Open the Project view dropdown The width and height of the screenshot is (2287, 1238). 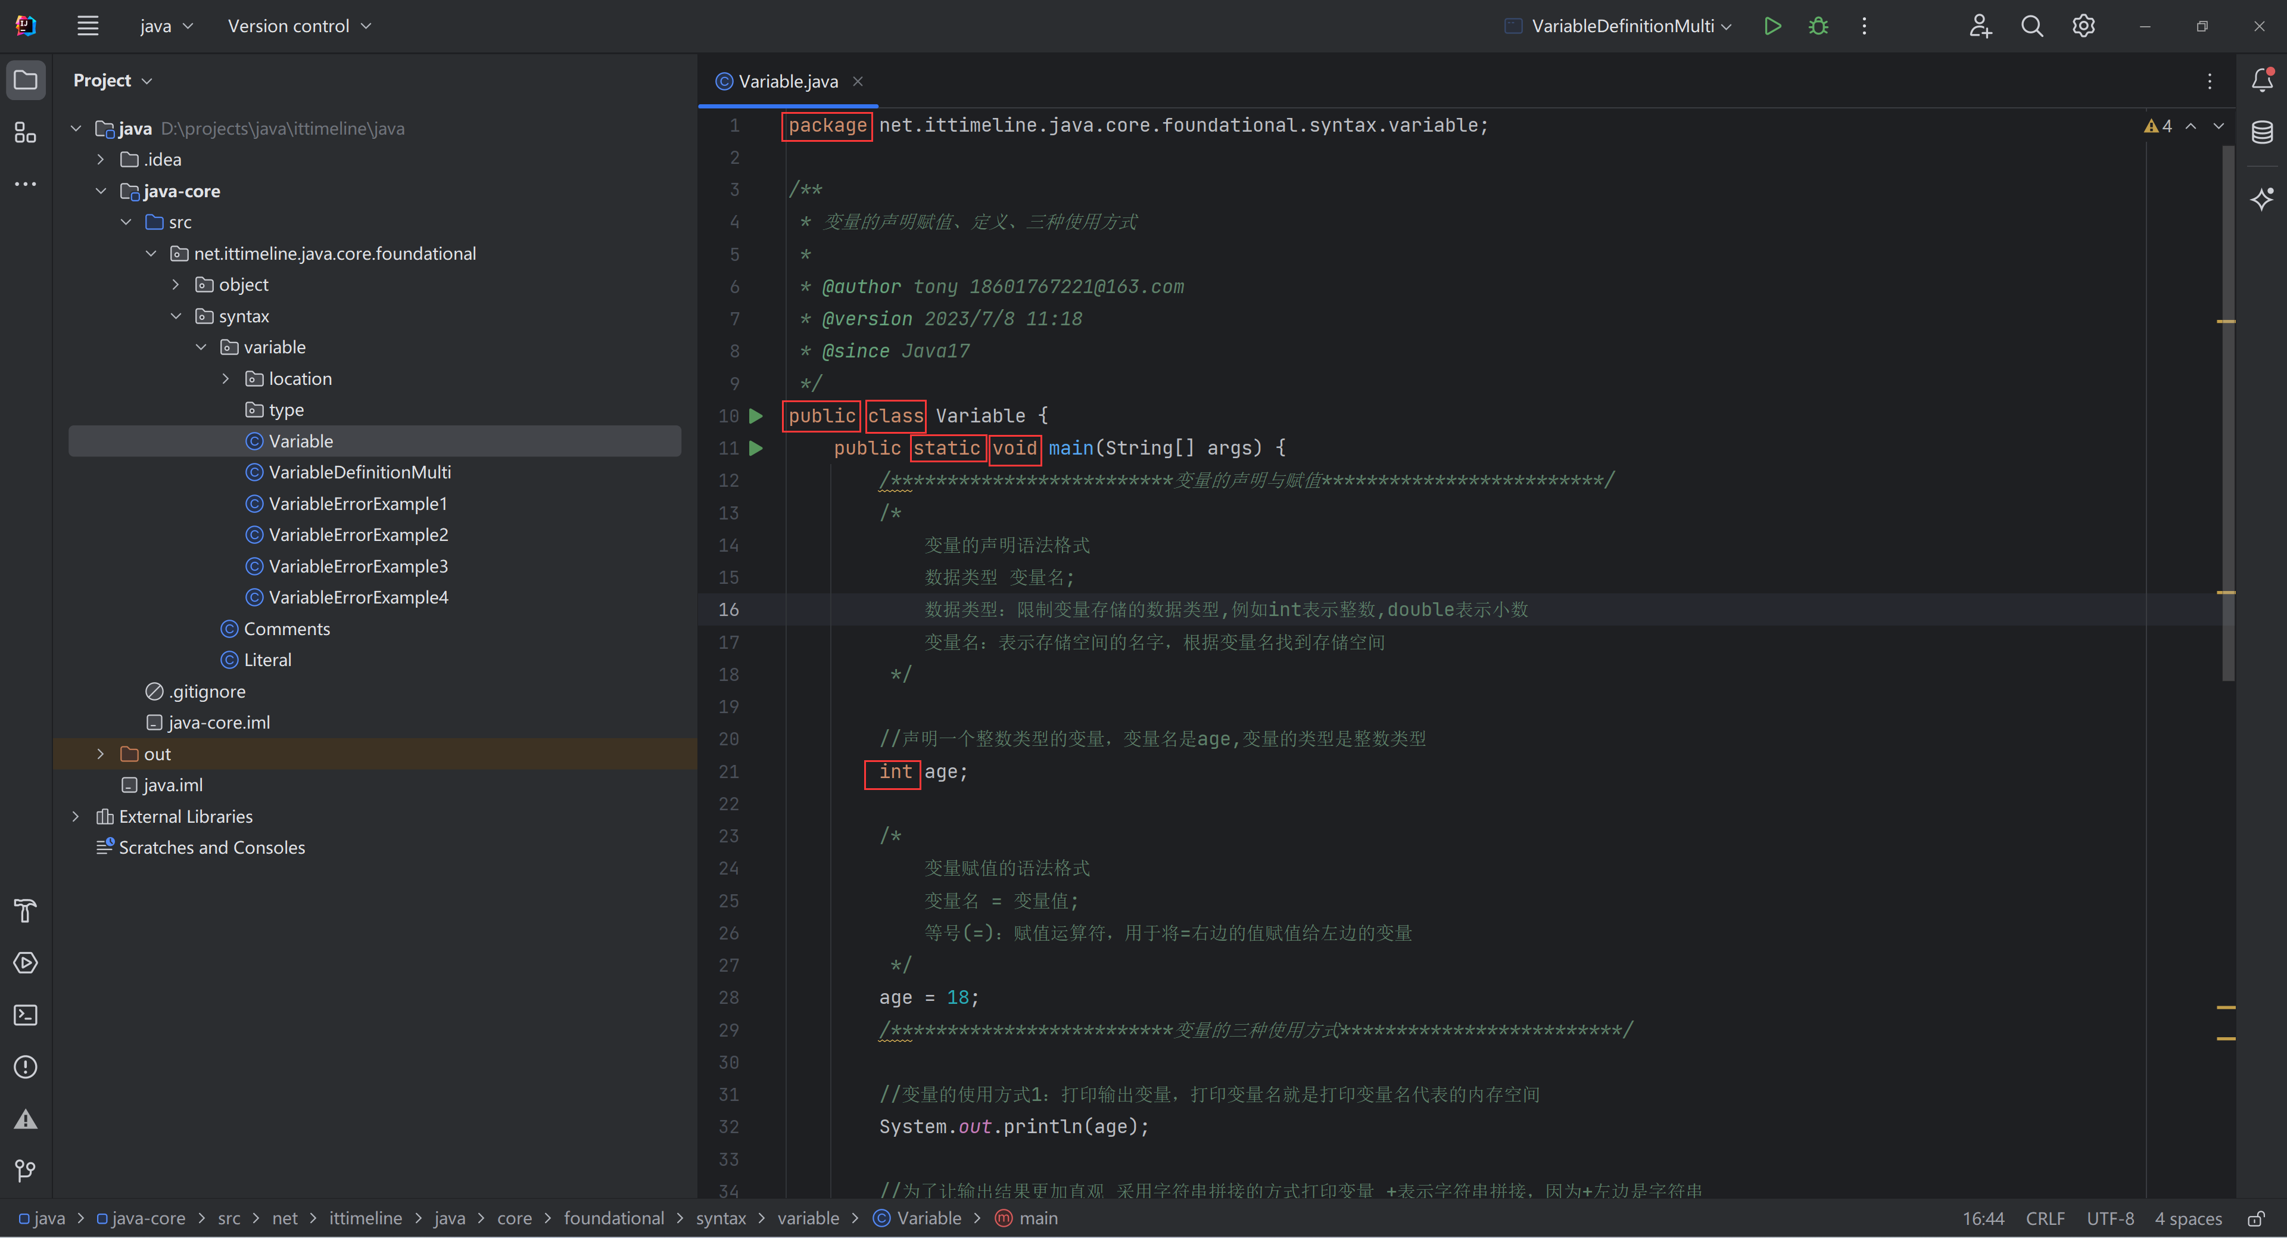tap(113, 81)
